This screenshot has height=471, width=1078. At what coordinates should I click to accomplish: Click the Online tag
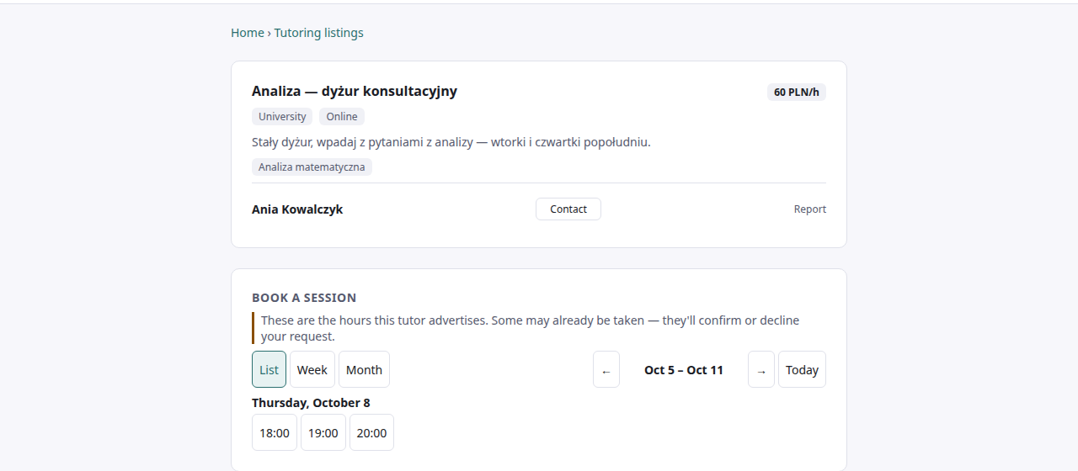point(342,117)
